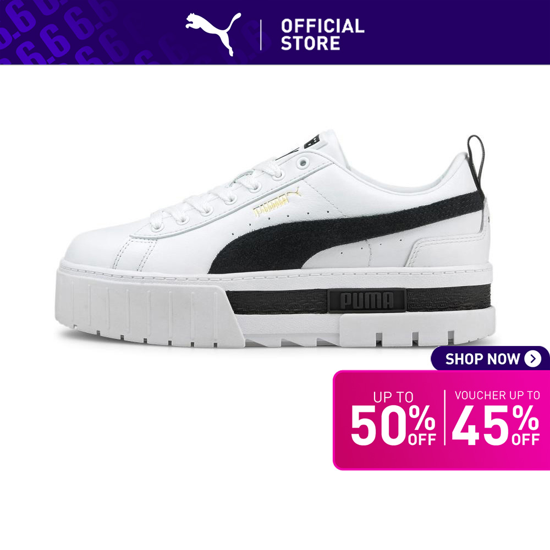This screenshot has width=550, height=550.
Task: Click the white shoe laces
Action: point(217,195)
